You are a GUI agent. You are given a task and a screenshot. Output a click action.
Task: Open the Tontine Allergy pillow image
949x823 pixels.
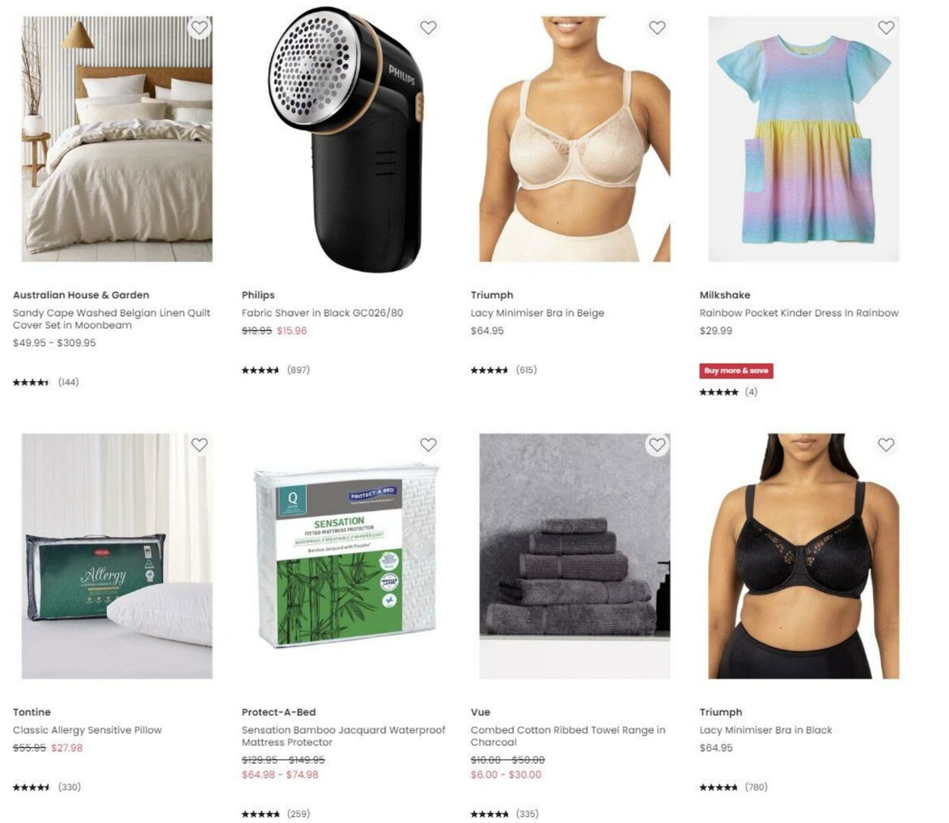tap(117, 557)
